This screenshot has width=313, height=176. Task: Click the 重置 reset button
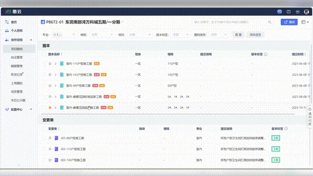click(x=238, y=35)
